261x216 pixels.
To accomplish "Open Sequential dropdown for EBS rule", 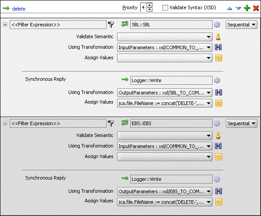I will pos(241,123).
